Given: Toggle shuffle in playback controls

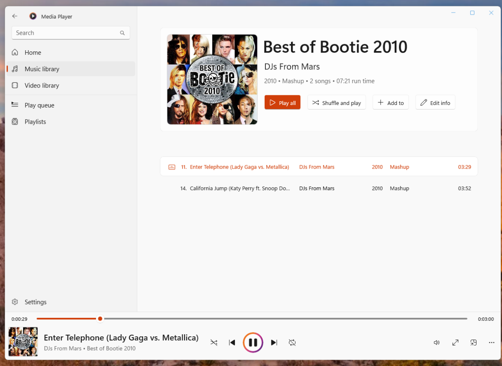Looking at the screenshot, I should pos(214,342).
